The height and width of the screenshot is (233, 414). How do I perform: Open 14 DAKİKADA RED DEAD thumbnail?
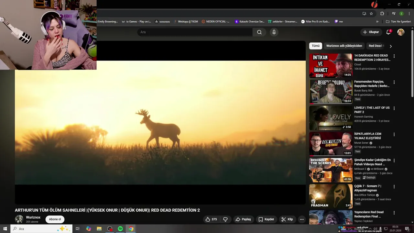click(x=331, y=66)
